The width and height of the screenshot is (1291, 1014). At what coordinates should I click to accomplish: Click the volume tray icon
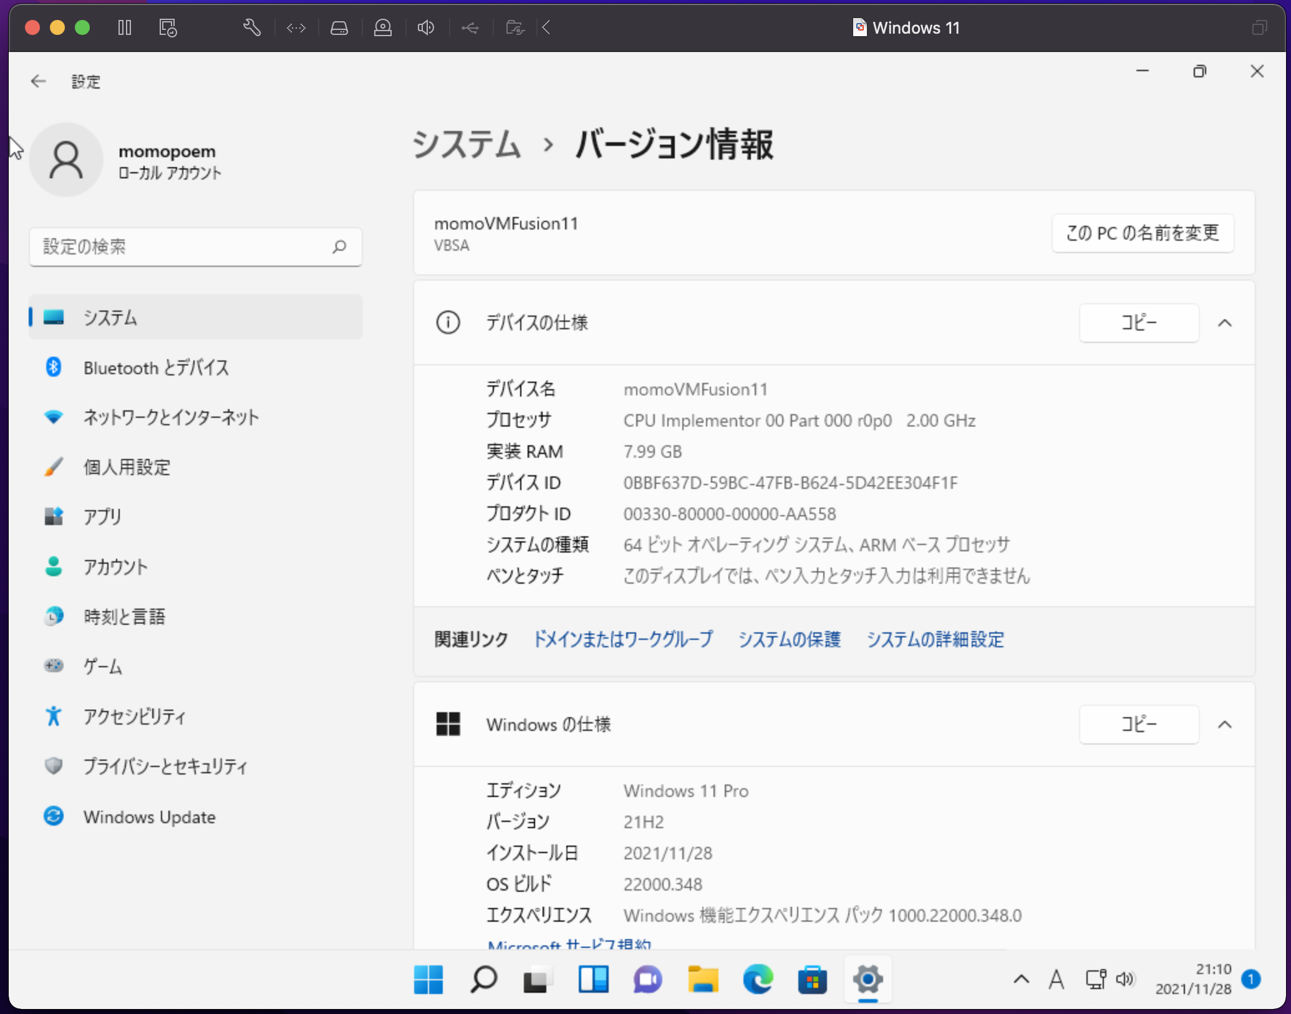click(1125, 980)
